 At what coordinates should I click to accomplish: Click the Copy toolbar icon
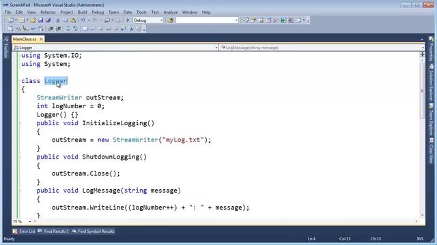click(66, 20)
